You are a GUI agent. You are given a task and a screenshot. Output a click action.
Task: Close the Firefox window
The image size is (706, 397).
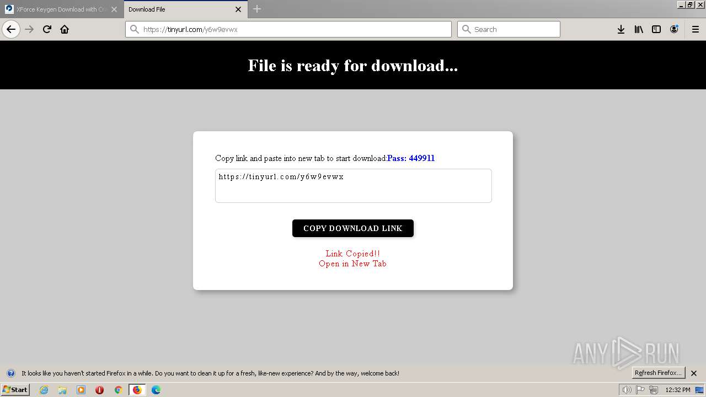[x=700, y=4]
